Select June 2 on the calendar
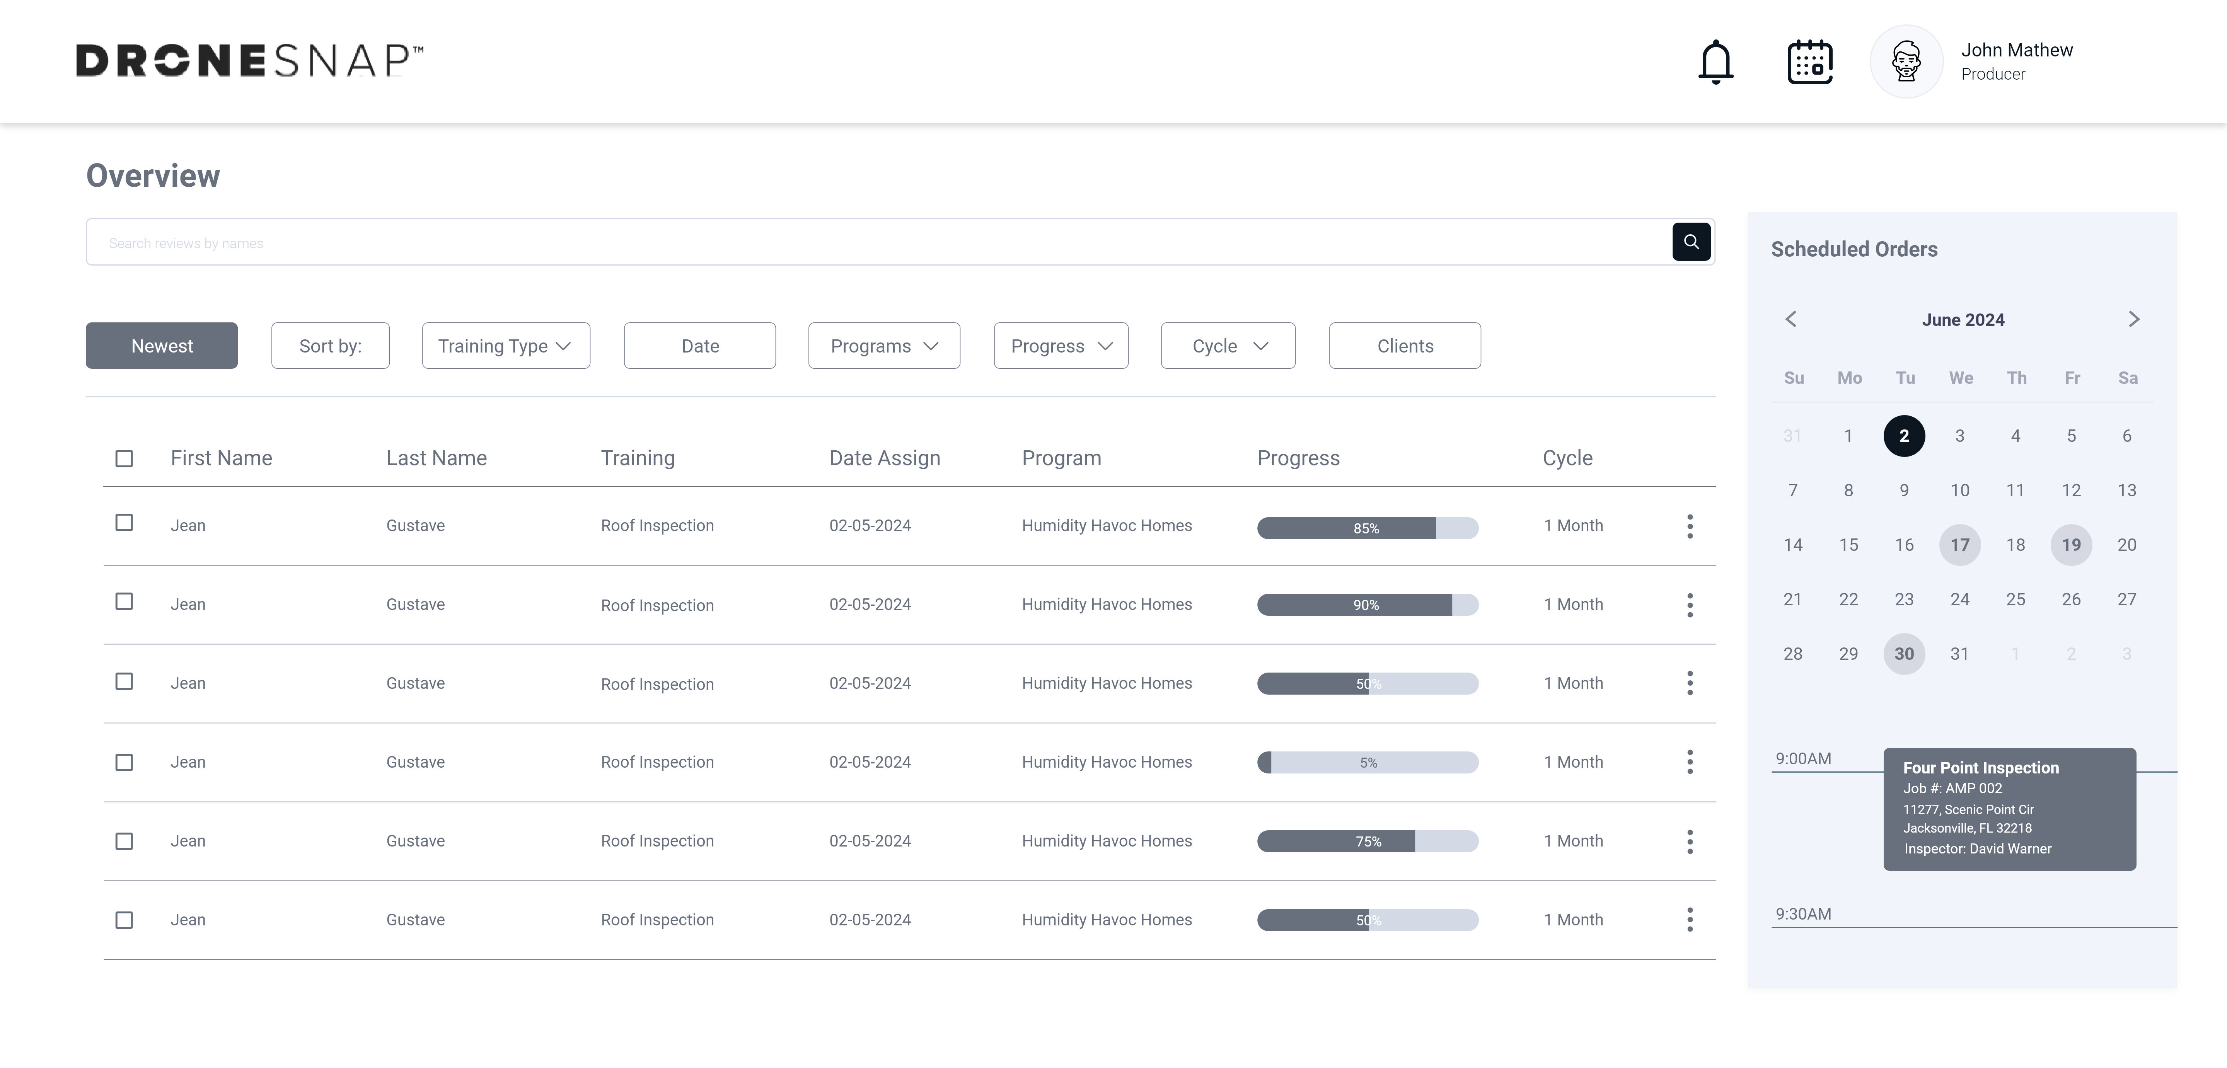Screen dimensions: 2227x1068 point(1904,436)
